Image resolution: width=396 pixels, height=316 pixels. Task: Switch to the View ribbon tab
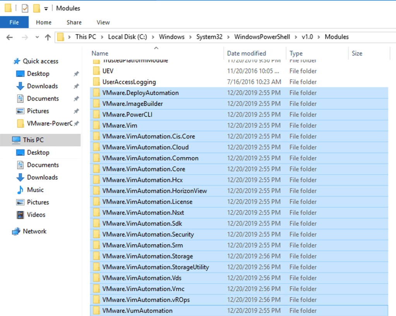(x=103, y=22)
